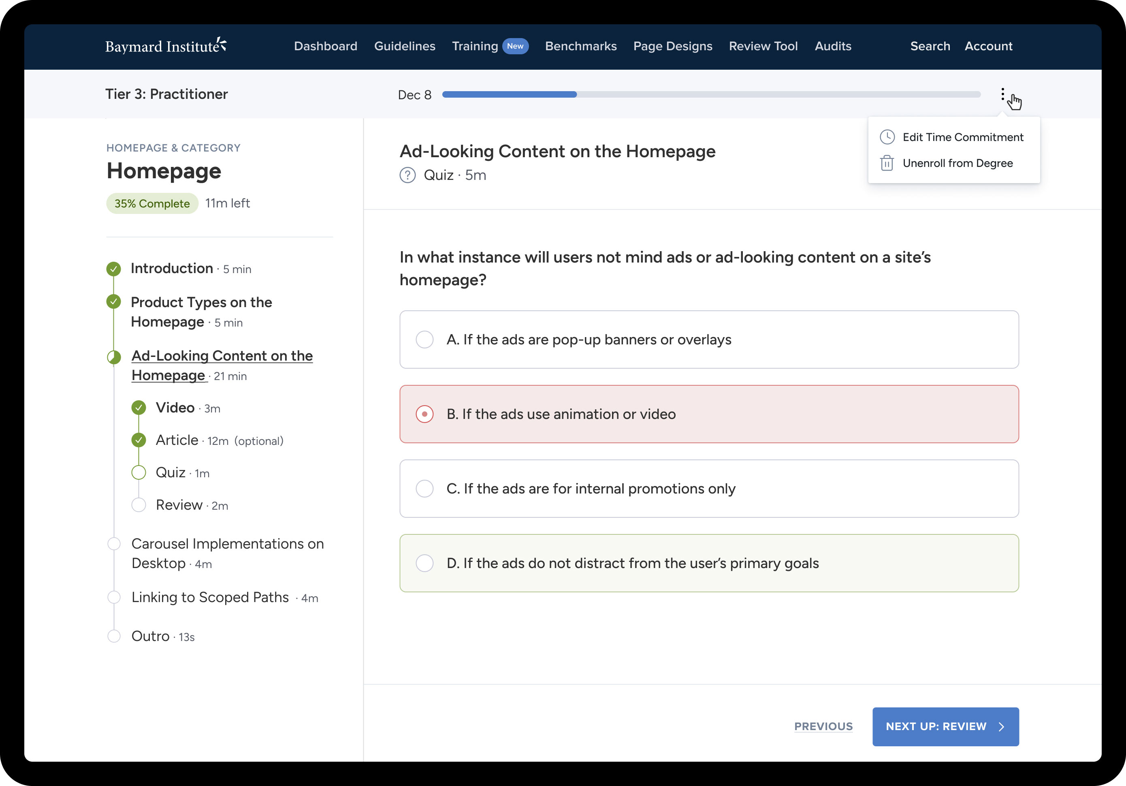
Task: Go to Training in the navigation
Action: point(475,46)
